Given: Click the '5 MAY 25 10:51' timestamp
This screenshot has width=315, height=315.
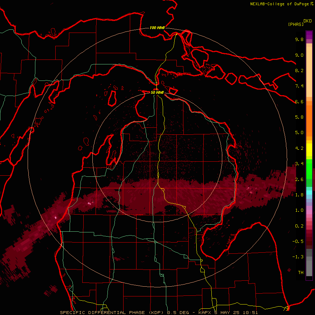Looking at the screenshot, I should 237,313.
